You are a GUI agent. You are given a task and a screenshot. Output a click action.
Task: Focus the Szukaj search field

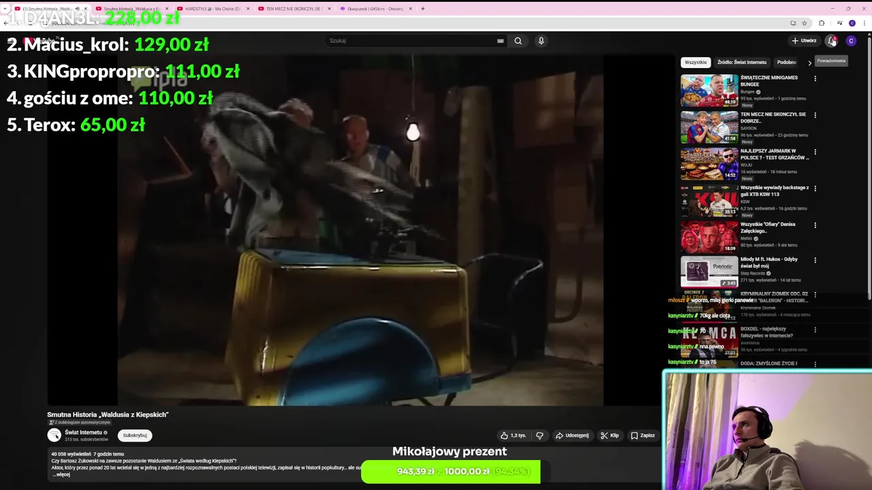coord(412,41)
